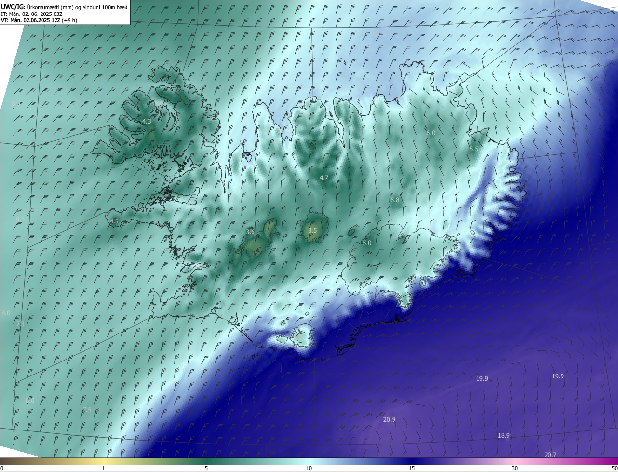Click the 15 tick on the color scale

pos(412,468)
